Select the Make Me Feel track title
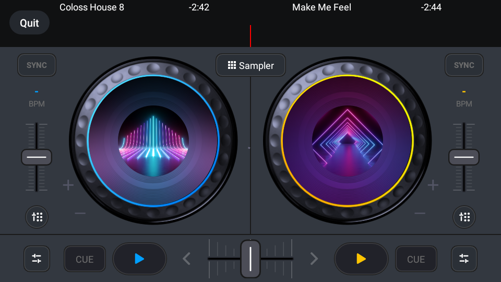 [321, 7]
